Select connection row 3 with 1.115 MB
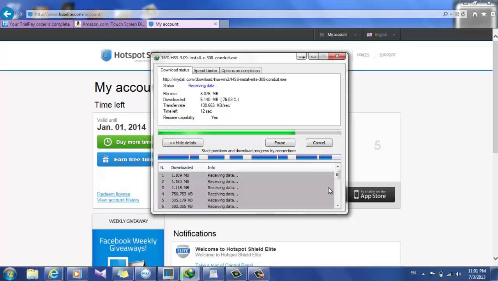498x281 pixels. coord(246,188)
